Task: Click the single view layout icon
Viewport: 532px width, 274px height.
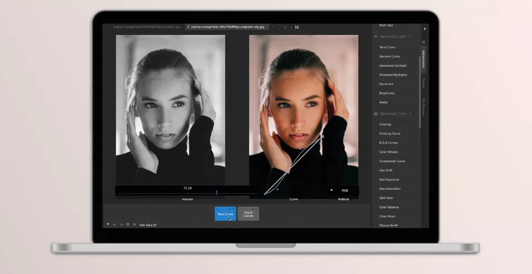Action: (x=285, y=27)
